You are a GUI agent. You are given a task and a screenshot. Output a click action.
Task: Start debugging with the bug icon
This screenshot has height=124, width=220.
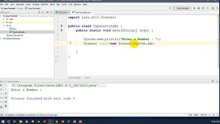(x=199, y=8)
